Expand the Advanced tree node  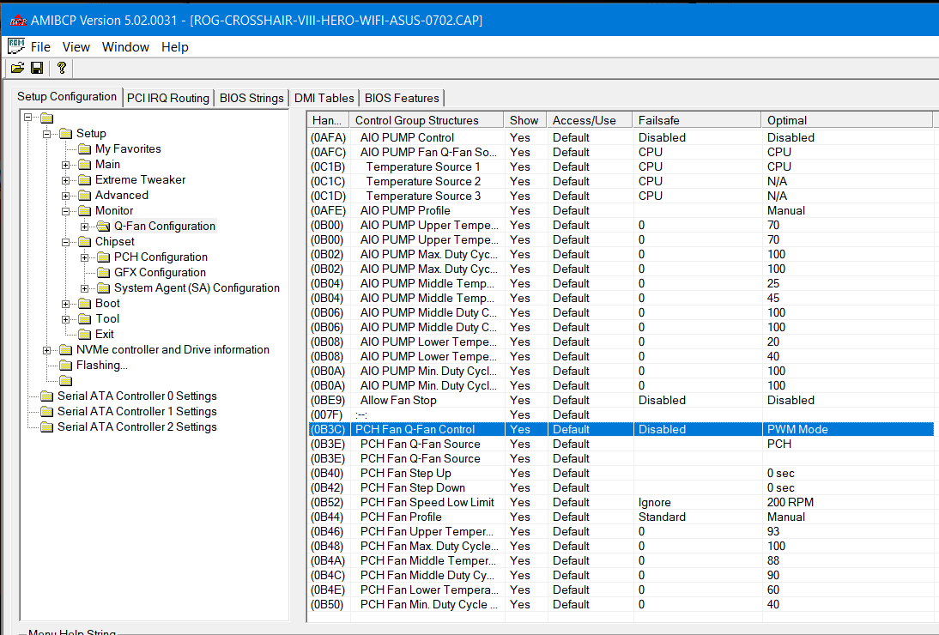tap(66, 196)
